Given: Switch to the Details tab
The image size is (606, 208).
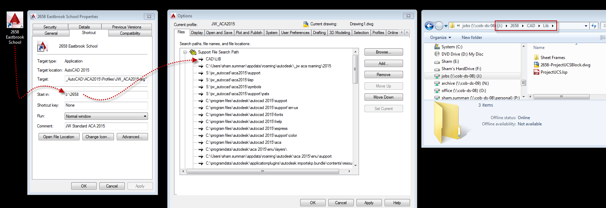Looking at the screenshot, I should (x=84, y=27).
